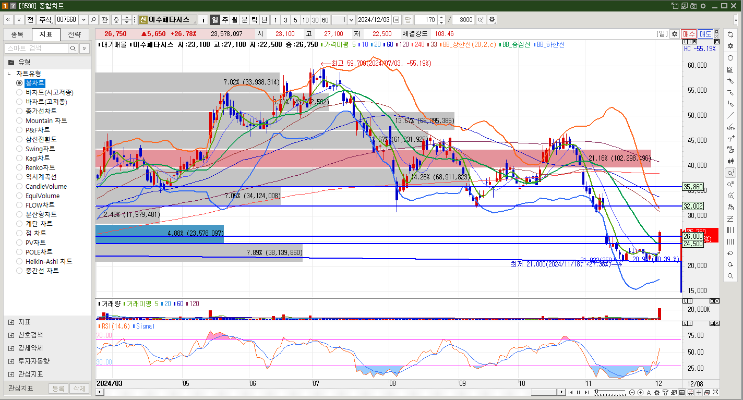Click the title bar gear icon

702,6
